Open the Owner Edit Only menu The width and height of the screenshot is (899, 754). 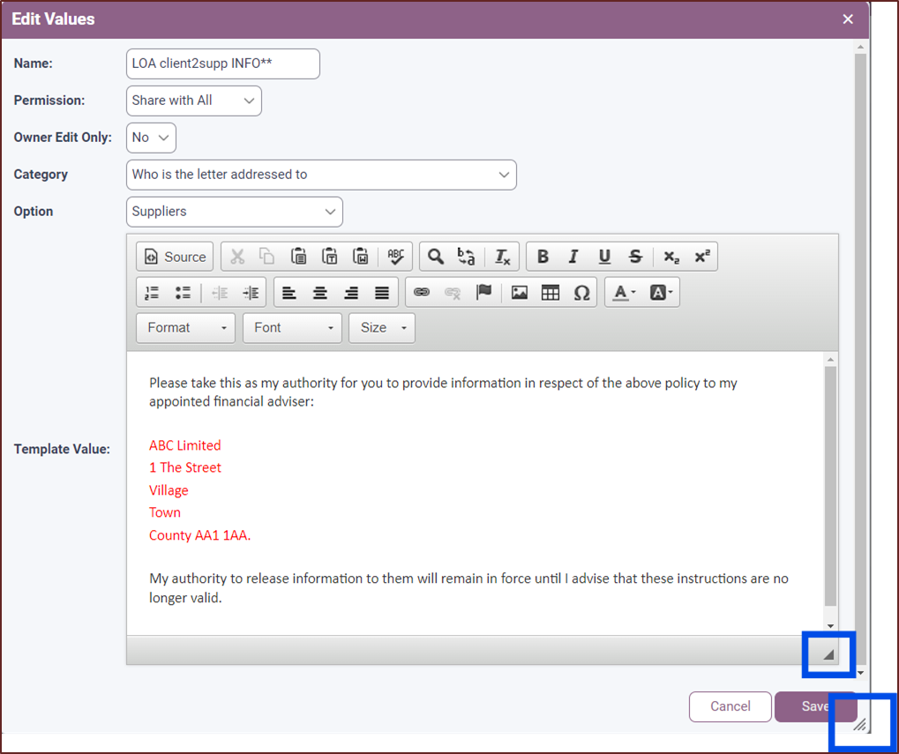point(150,138)
